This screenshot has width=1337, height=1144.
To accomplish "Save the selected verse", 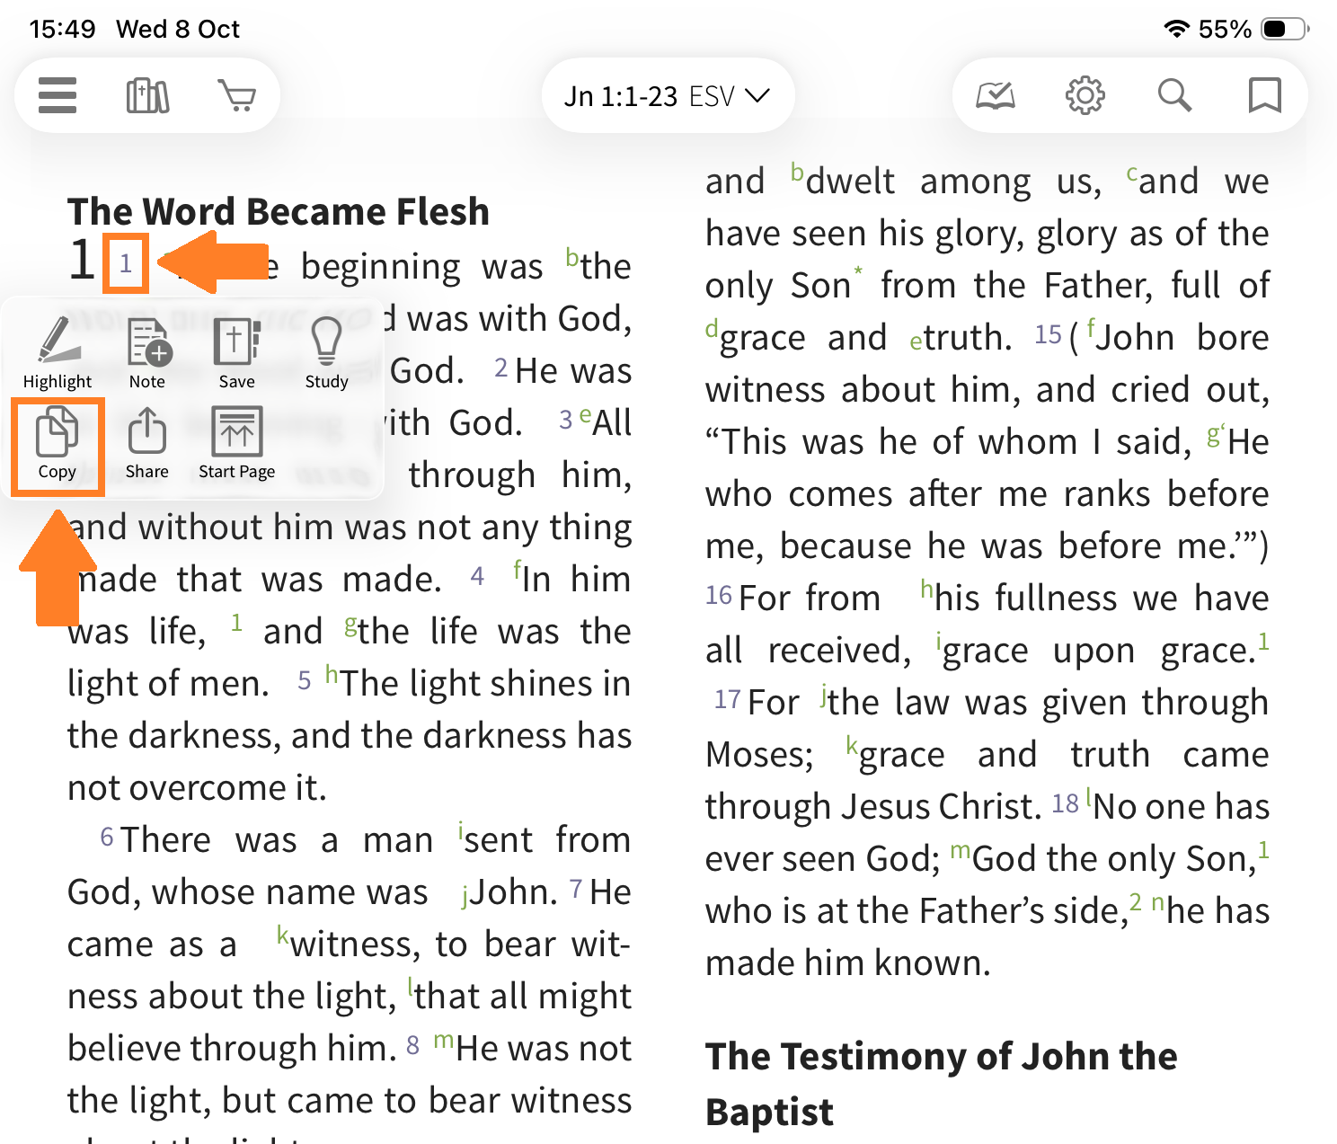I will 237,353.
